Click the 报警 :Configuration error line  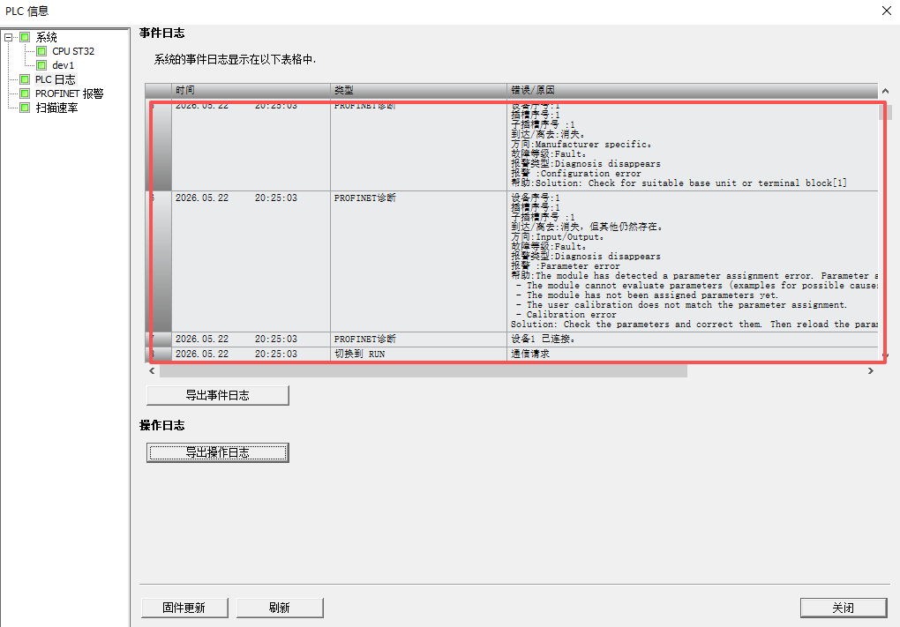point(576,173)
